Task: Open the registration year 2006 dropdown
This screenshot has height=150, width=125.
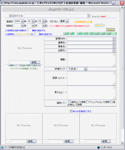Action: point(19,21)
